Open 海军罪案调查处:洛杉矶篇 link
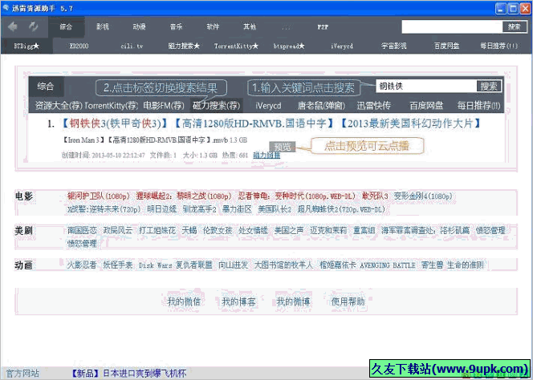The height and width of the screenshot is (380, 533). [425, 231]
